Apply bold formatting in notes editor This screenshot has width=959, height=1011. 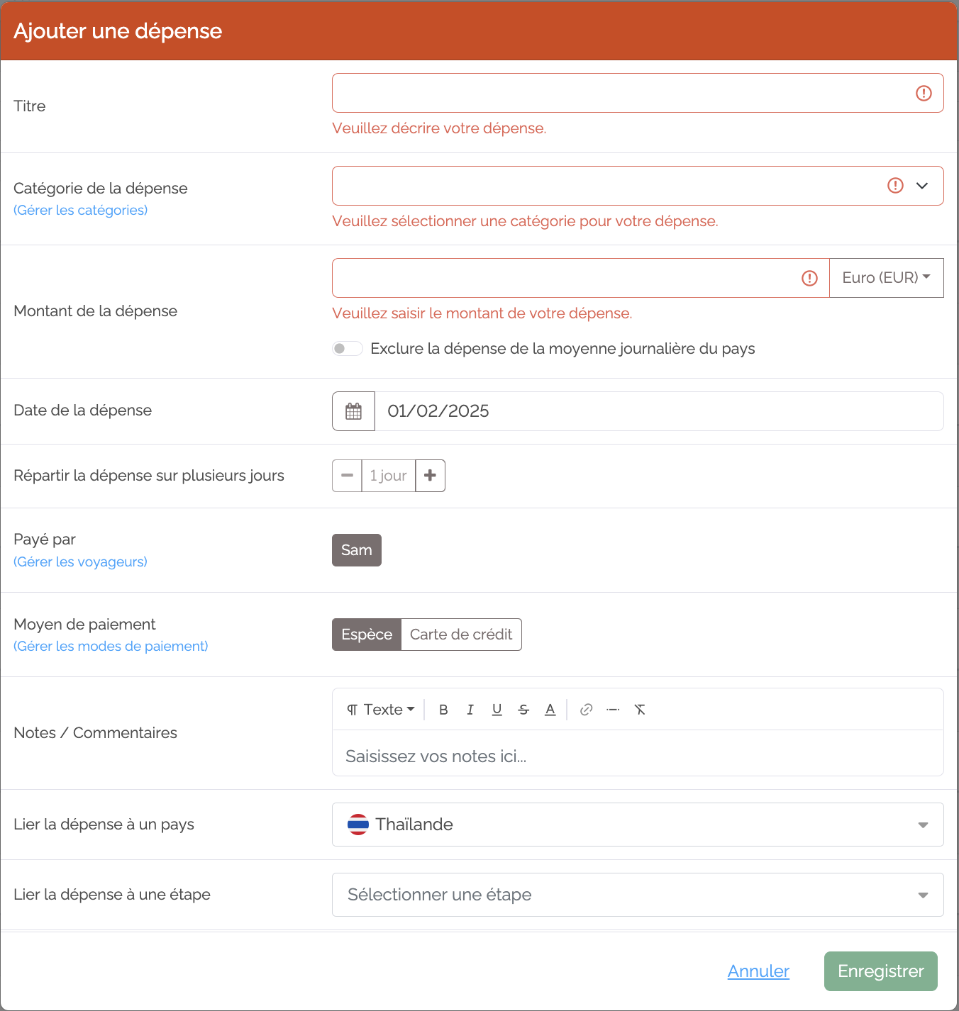click(x=443, y=710)
